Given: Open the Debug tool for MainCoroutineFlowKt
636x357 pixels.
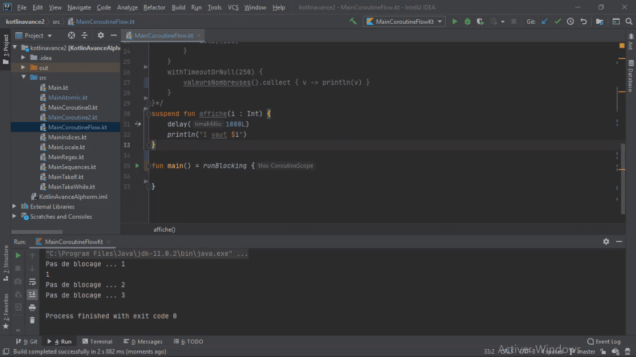Looking at the screenshot, I should click(x=467, y=21).
